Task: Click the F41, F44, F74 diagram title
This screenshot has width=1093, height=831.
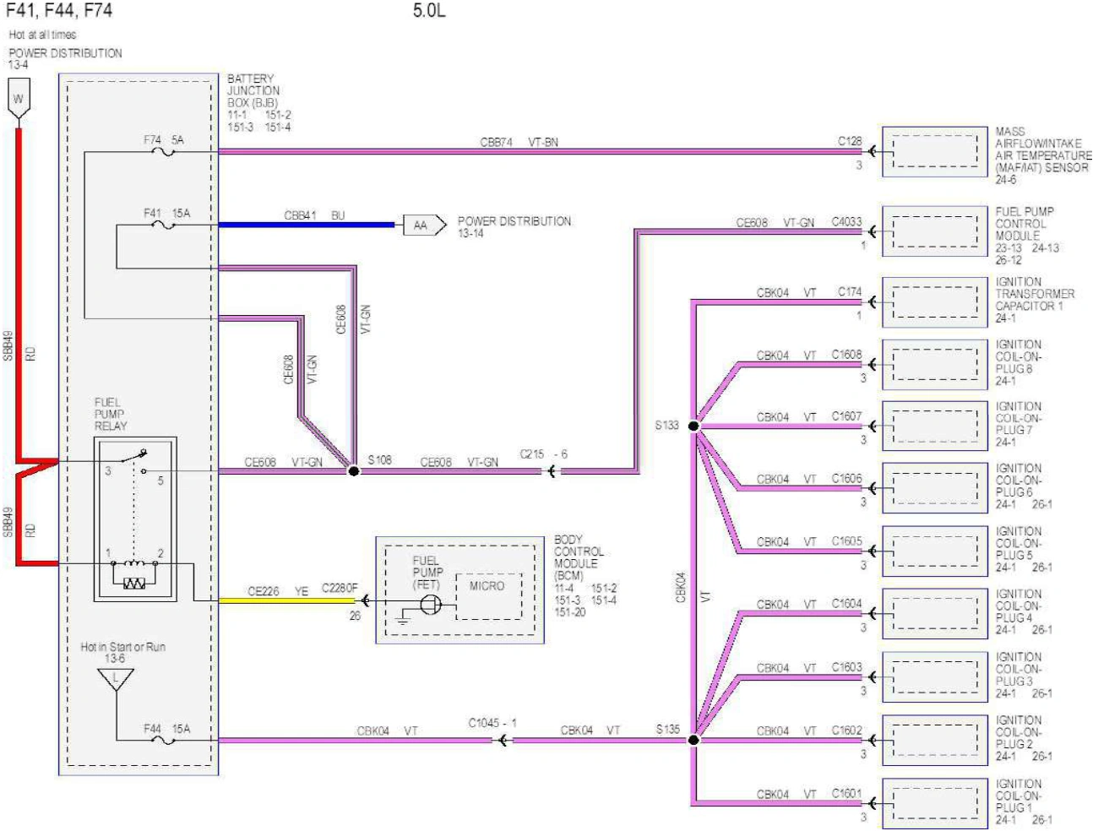Action: click(59, 10)
